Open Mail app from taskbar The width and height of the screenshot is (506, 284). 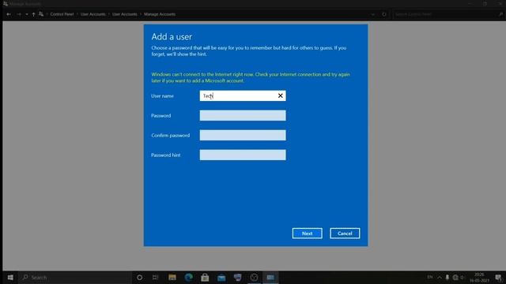[x=221, y=277]
